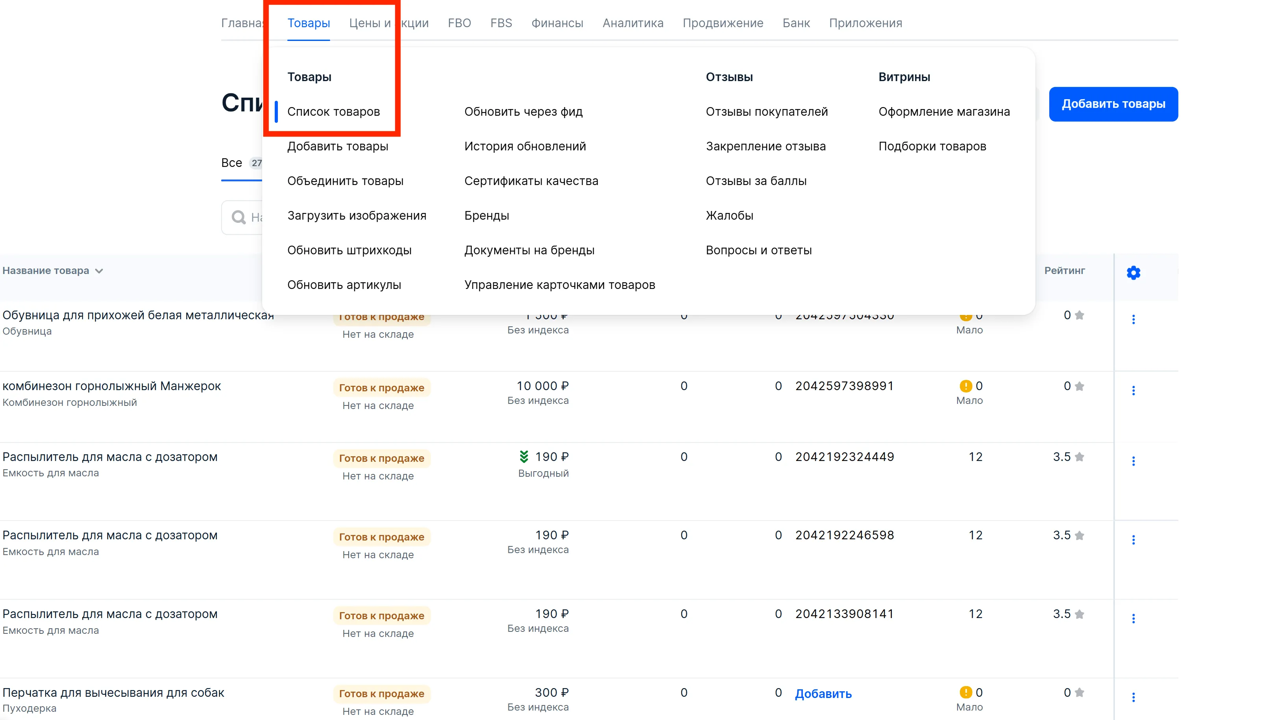Open the Аналитика navigation menu
Image resolution: width=1261 pixels, height=720 pixels.
633,23
